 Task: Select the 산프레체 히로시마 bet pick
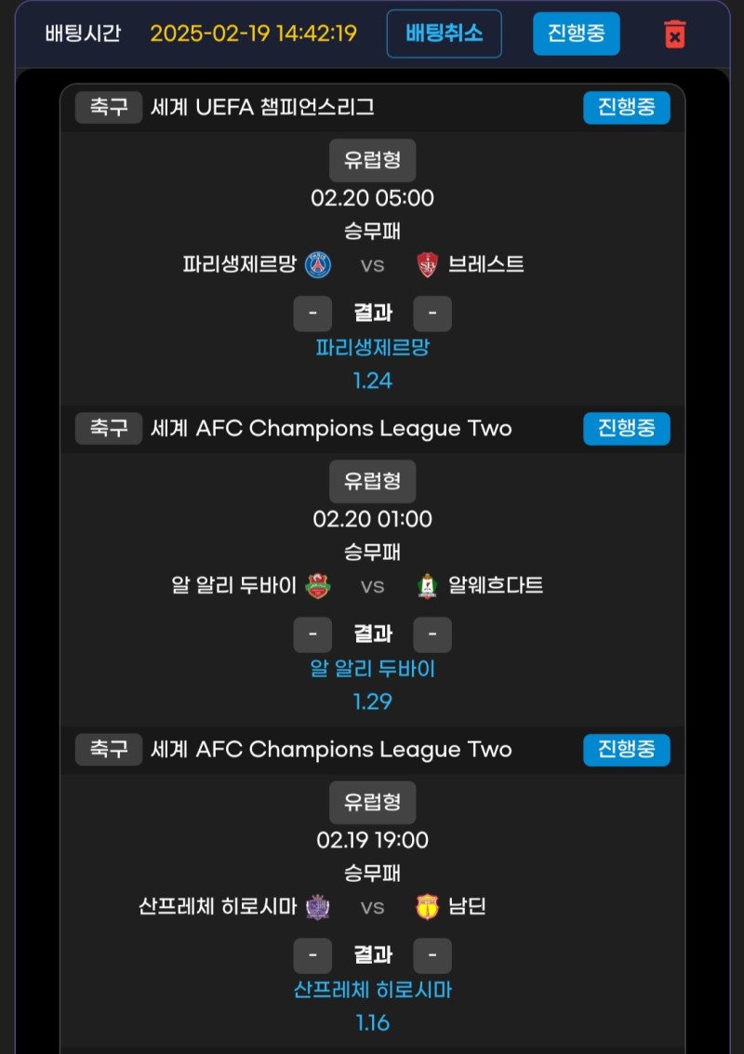(x=372, y=990)
